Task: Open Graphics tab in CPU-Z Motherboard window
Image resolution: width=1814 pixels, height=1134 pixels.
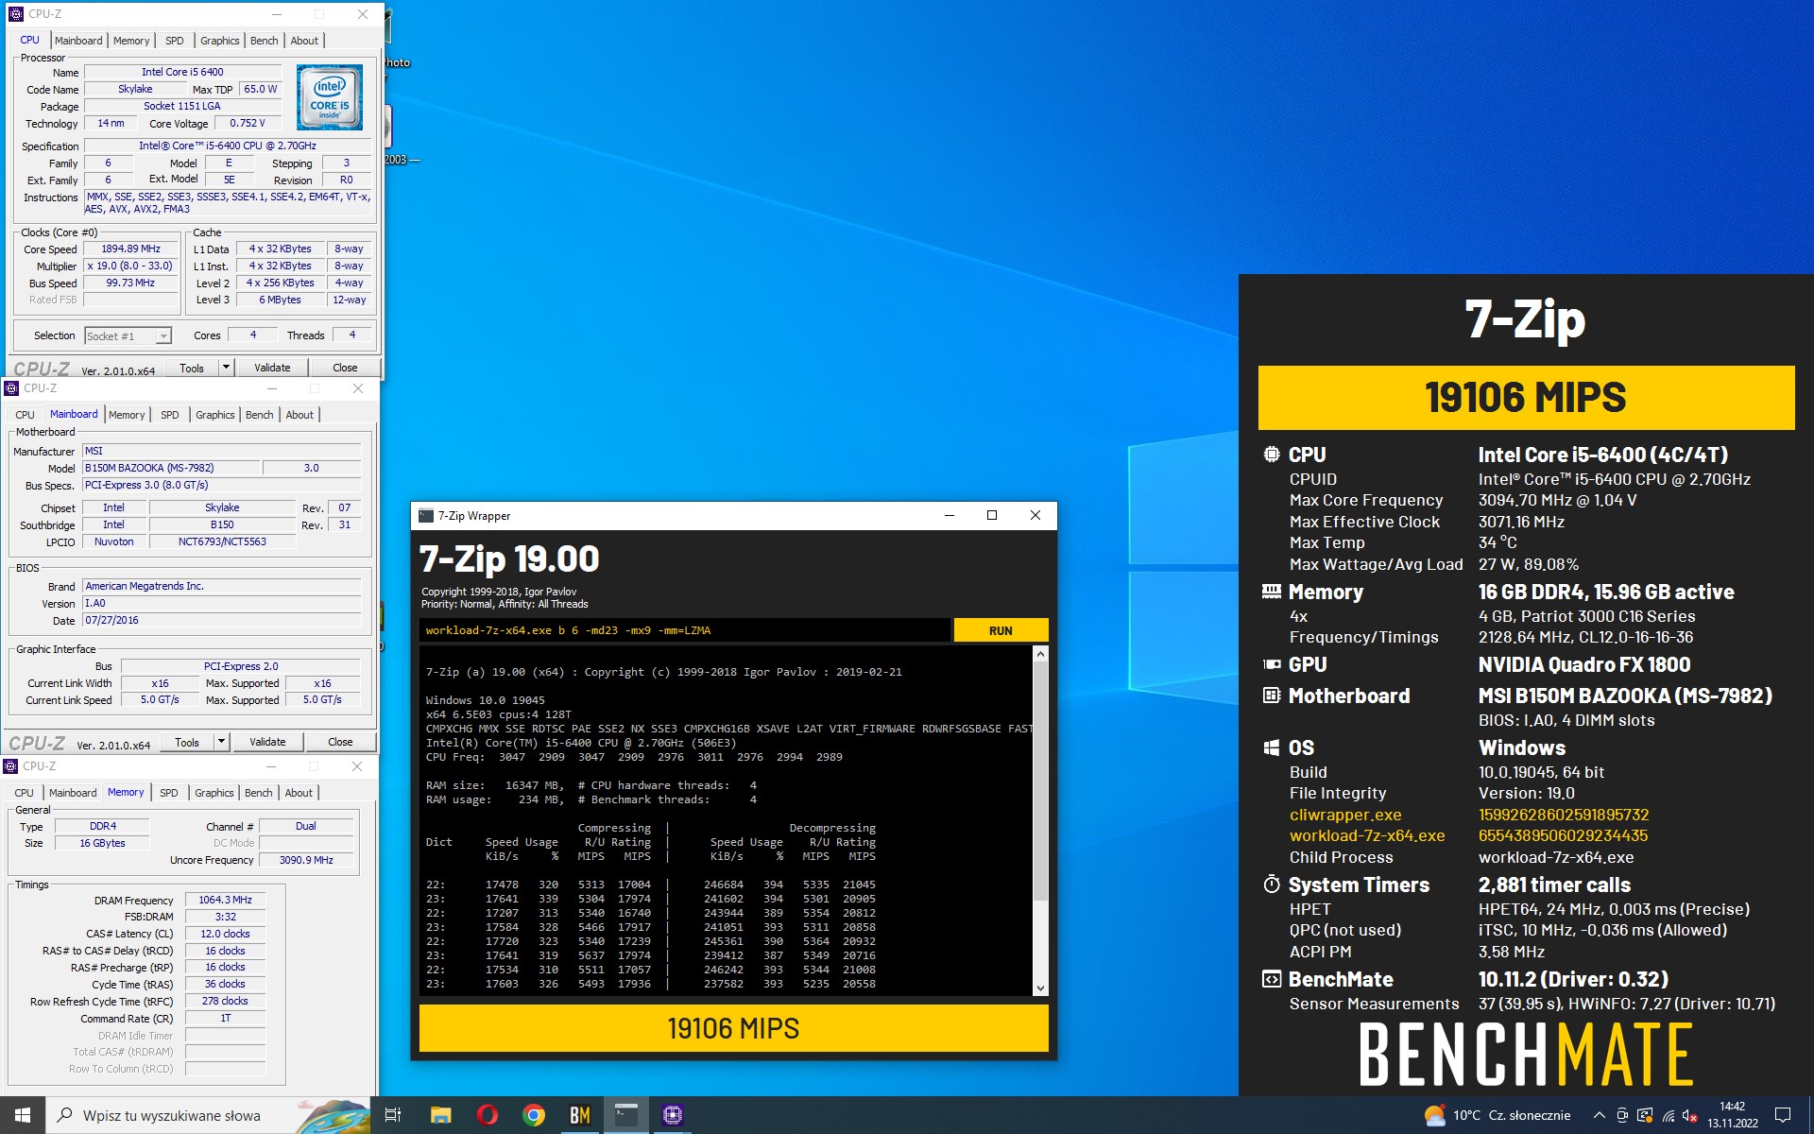Action: (214, 415)
